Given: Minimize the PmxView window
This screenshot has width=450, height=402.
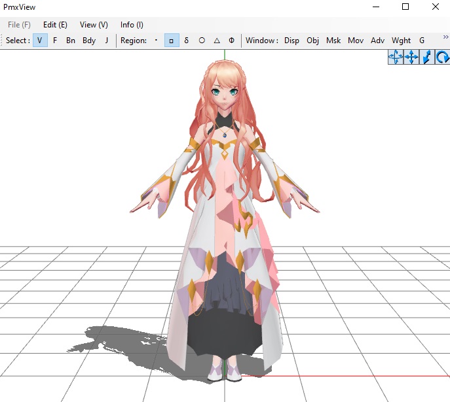Looking at the screenshot, I should click(376, 7).
